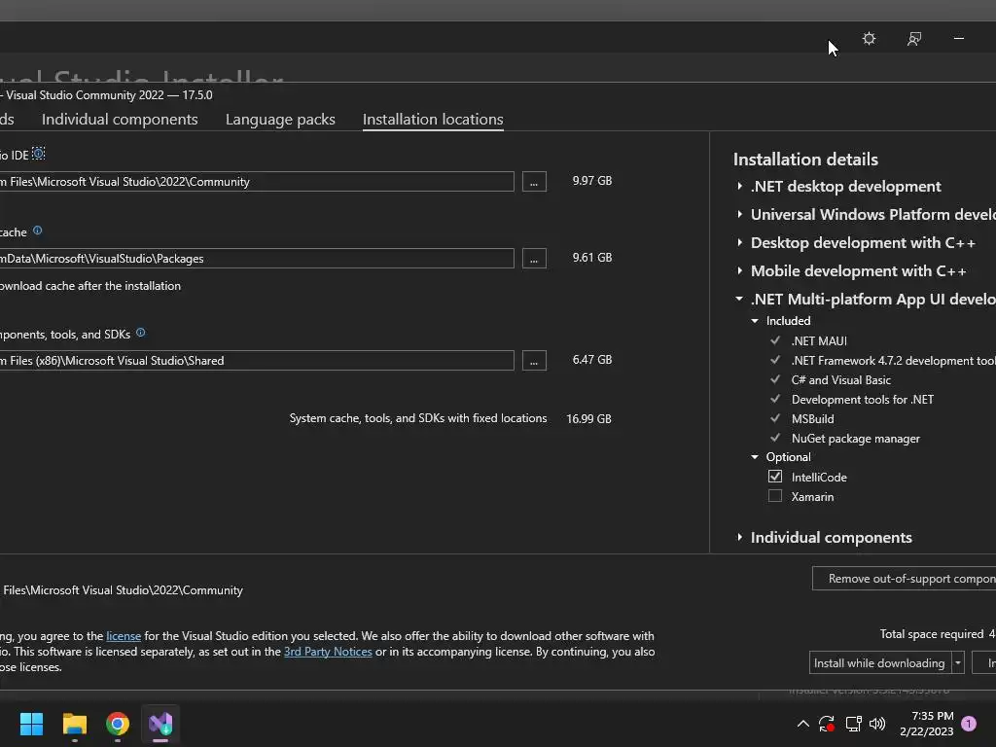This screenshot has height=747, width=996.
Task: Click the IDE path field ending 2022\Community
Action: tap(257, 182)
